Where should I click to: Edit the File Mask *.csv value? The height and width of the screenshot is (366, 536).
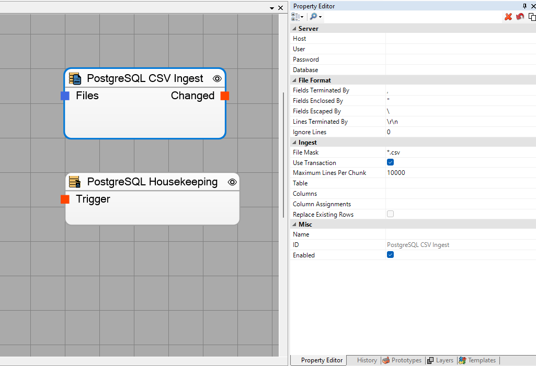(x=461, y=152)
